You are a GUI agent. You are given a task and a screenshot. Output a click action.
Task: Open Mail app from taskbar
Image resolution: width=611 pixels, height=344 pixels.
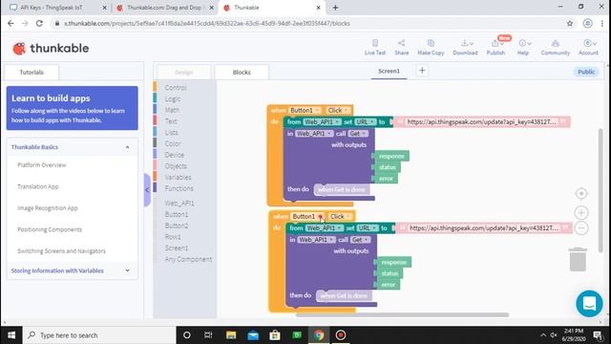tap(253, 335)
